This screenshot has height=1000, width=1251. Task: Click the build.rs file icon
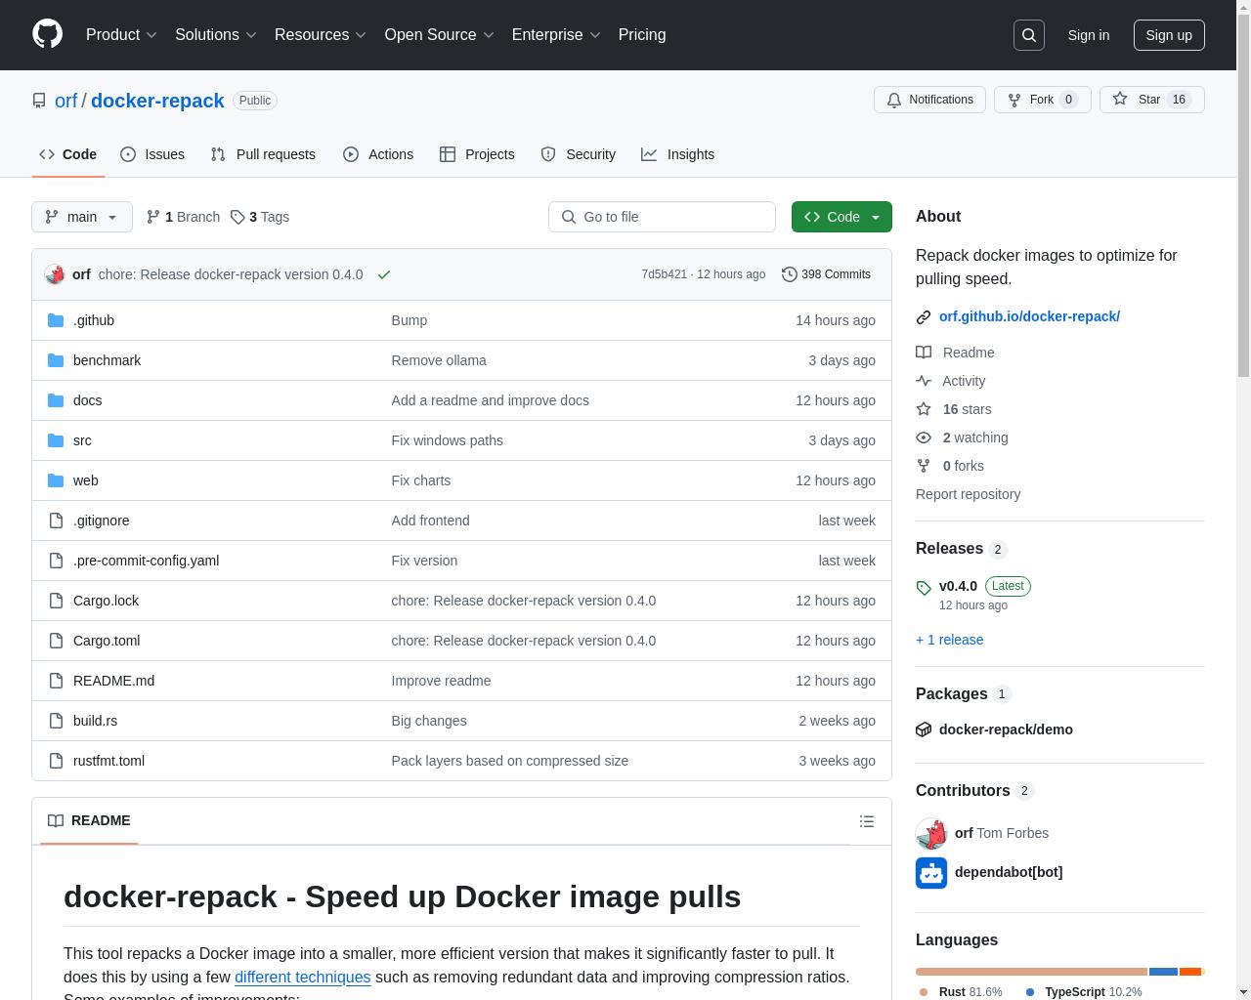pyautogui.click(x=56, y=721)
